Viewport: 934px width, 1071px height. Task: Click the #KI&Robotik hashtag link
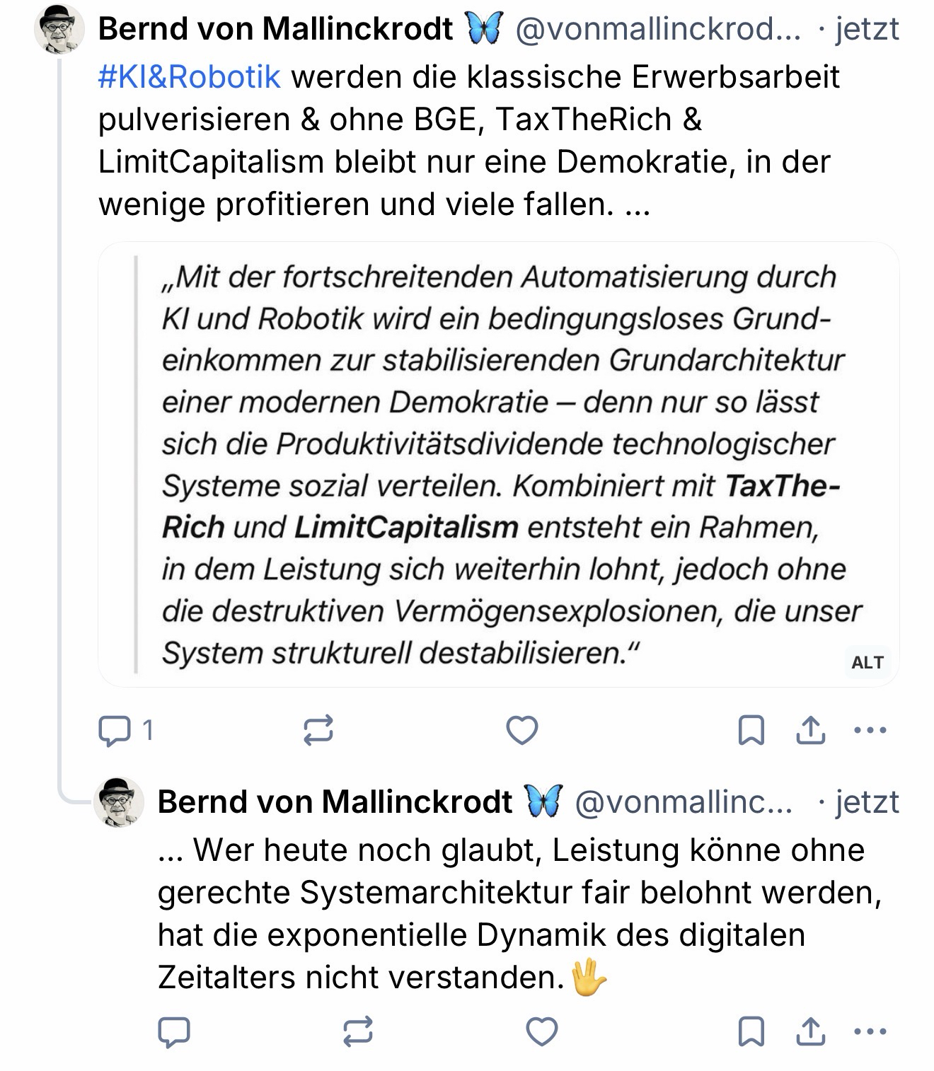[x=190, y=77]
